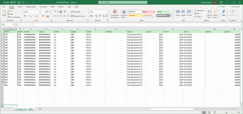Expand the cell styles gallery

(x=171, y=16)
